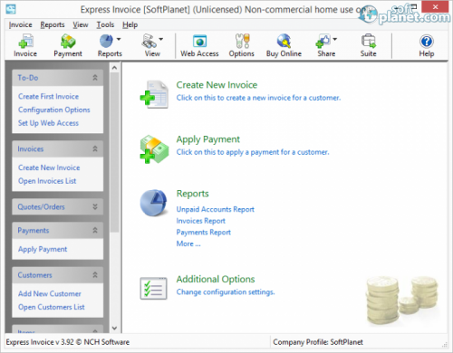Viewport: 453px width, 353px height.
Task: Click the sidebar vertical scrollbar thumb
Action: (x=114, y=152)
